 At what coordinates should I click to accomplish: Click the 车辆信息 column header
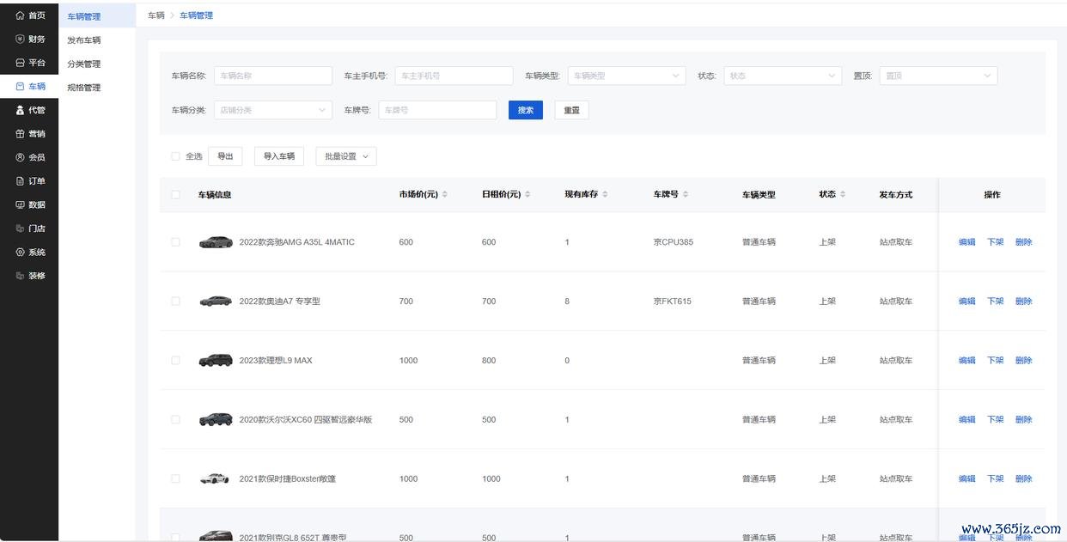pyautogui.click(x=215, y=195)
